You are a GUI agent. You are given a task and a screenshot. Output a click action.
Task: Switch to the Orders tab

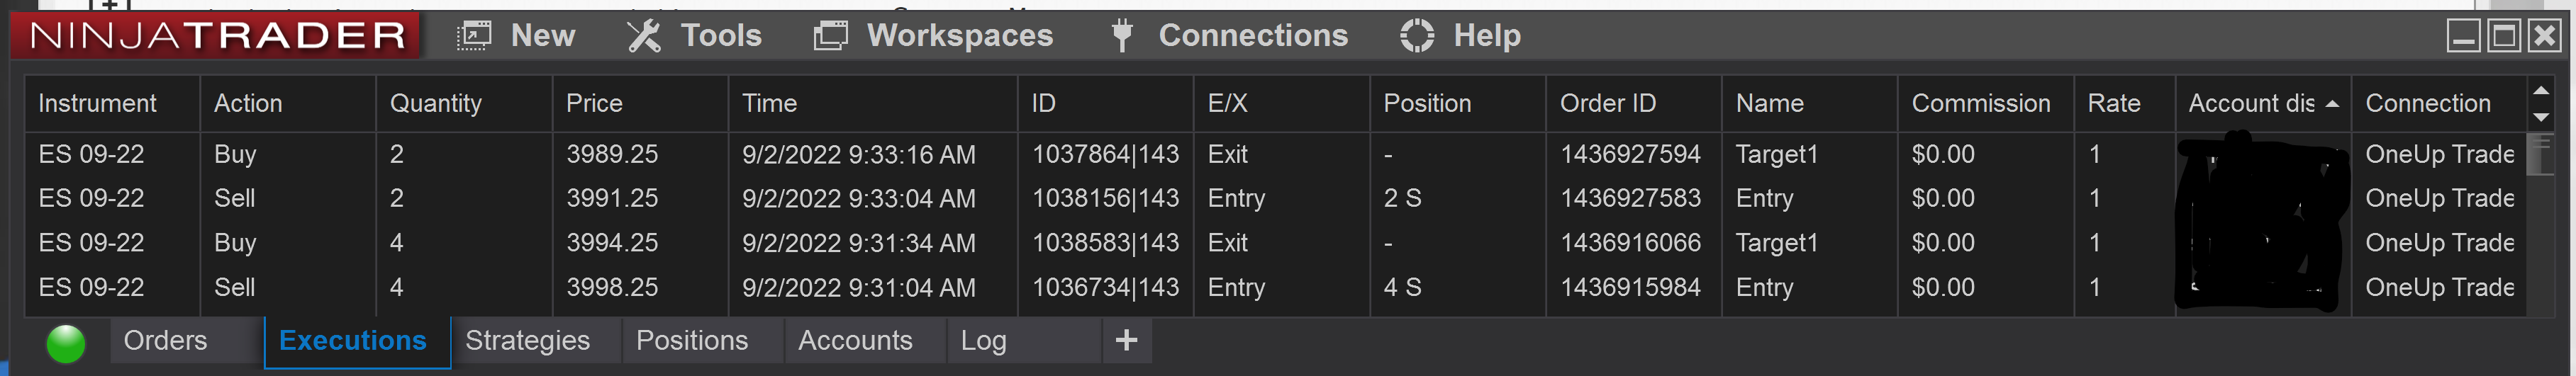[x=165, y=341]
